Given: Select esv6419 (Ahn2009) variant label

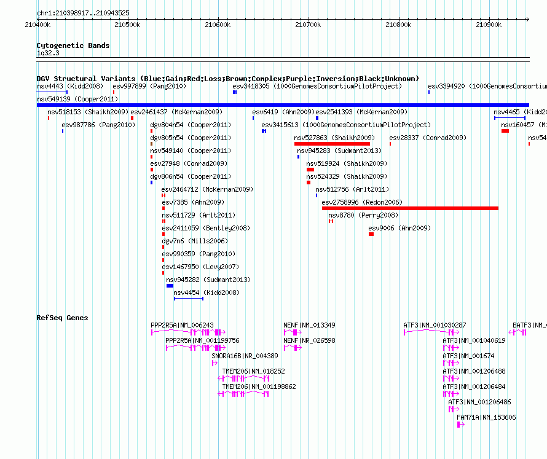Looking at the screenshot, I should 283,112.
